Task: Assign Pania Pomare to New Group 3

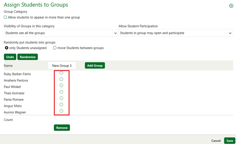Action: (x=61, y=98)
